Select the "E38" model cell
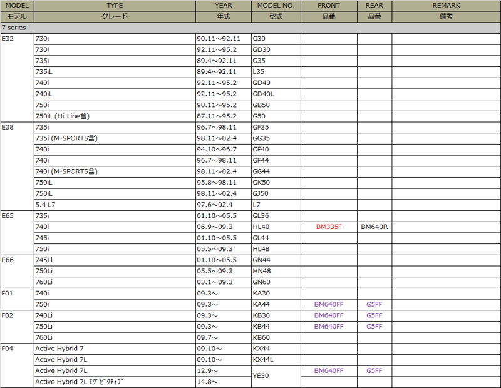The image size is (501, 388). (17, 166)
